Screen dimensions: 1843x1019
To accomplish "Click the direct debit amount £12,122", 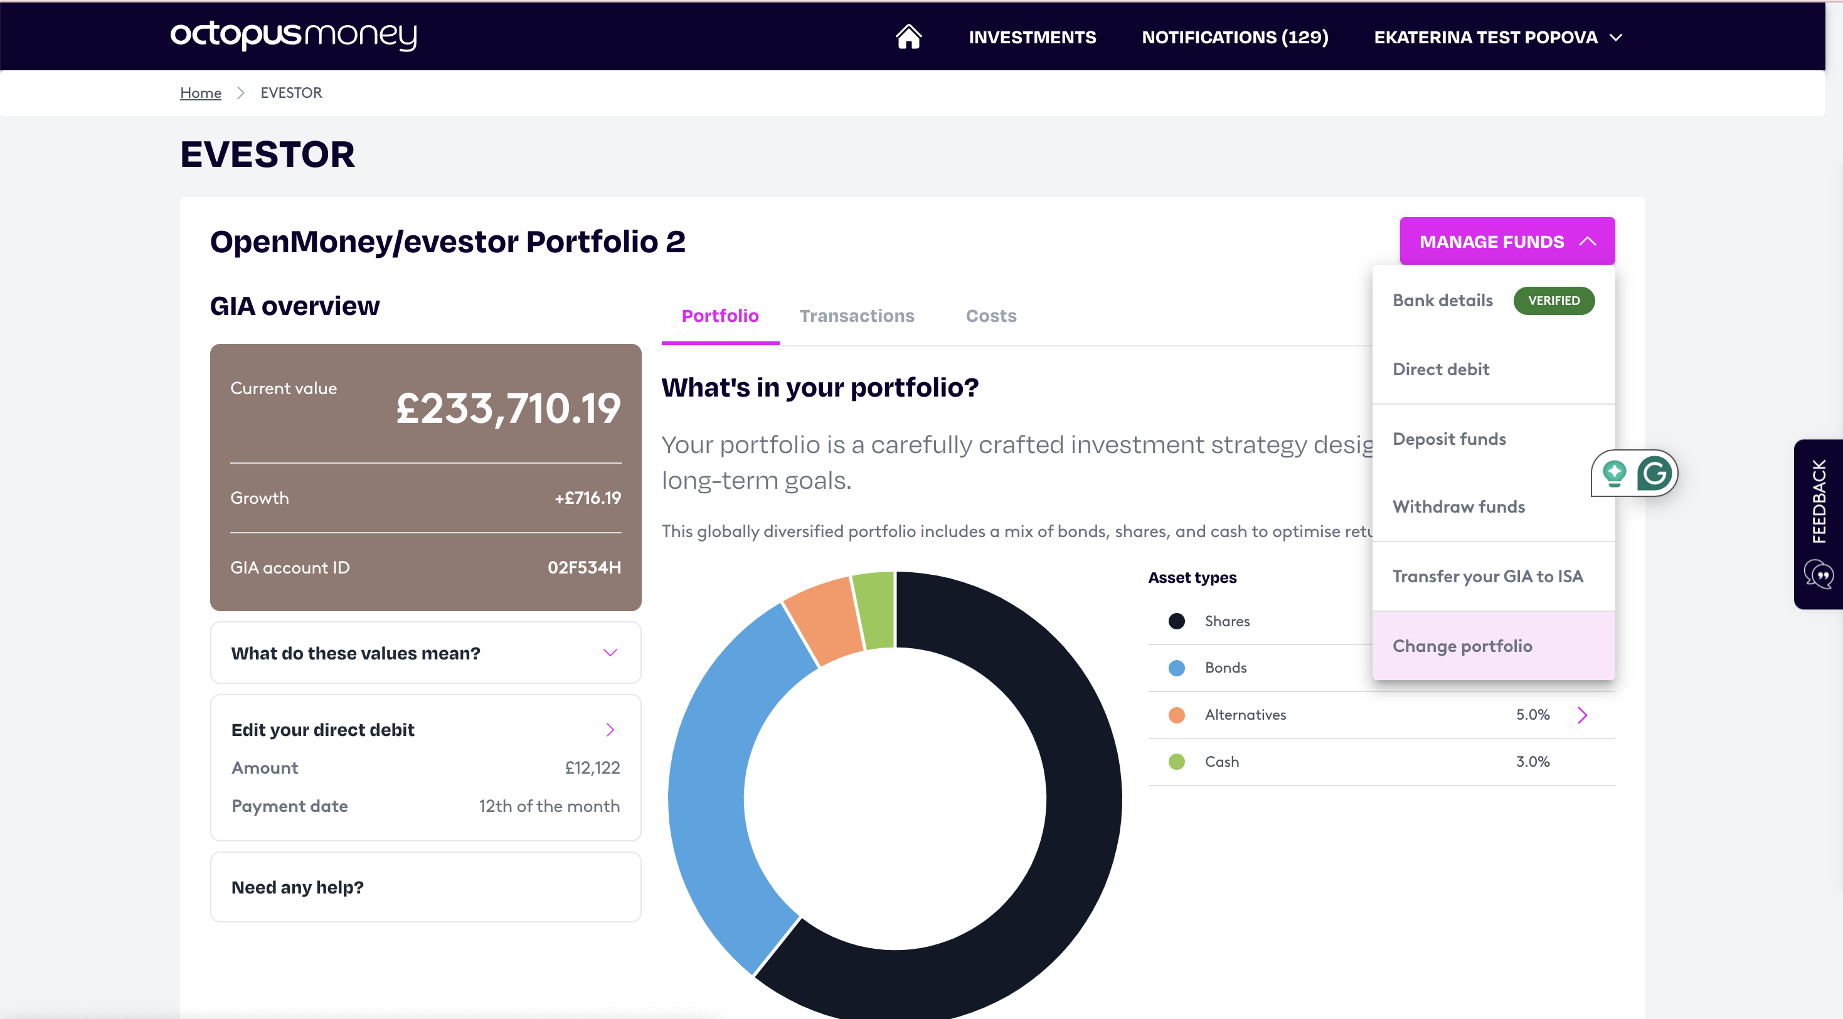I will tap(592, 768).
